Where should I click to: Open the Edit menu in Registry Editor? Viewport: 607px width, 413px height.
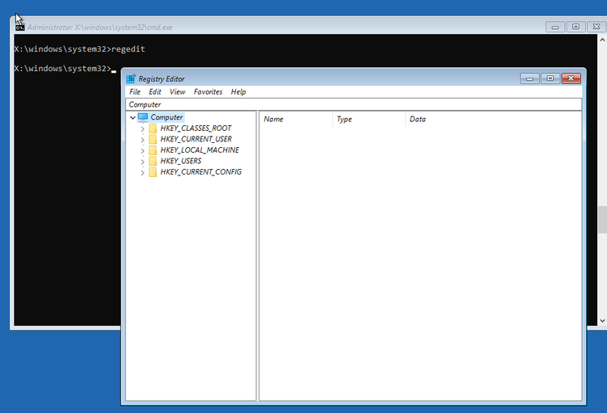[x=155, y=92]
